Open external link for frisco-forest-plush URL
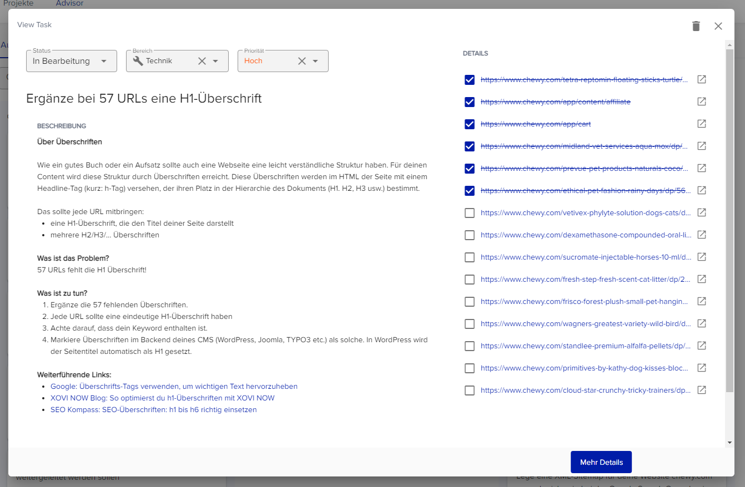 tap(702, 301)
